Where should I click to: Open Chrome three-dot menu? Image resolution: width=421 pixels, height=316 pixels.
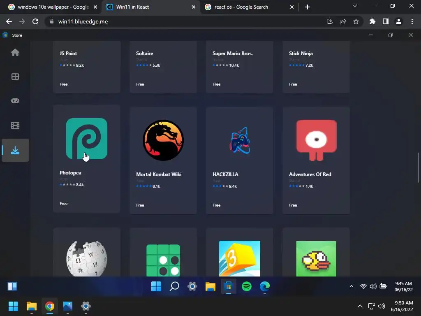click(412, 21)
